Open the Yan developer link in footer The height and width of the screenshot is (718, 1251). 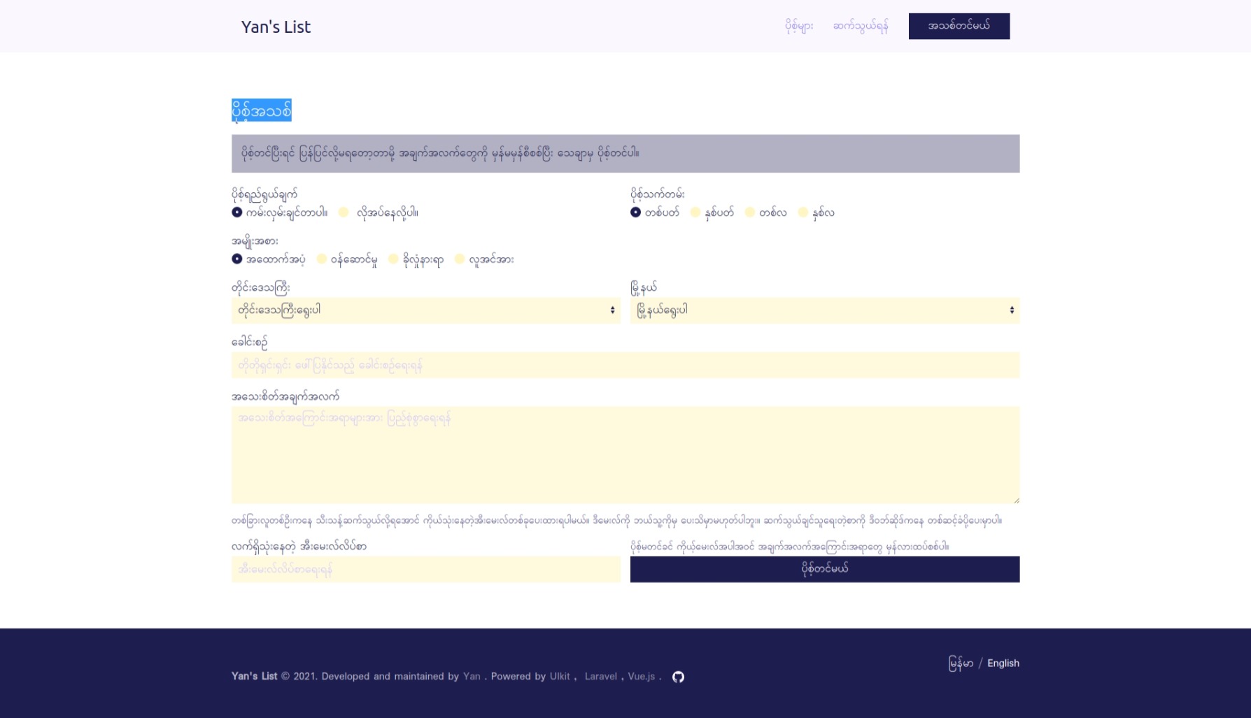[x=472, y=677]
